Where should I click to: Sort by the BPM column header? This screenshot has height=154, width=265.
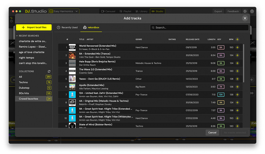[x=231, y=39]
